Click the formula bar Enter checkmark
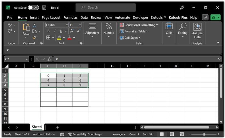The width and height of the screenshot is (225, 138). (x=43, y=59)
